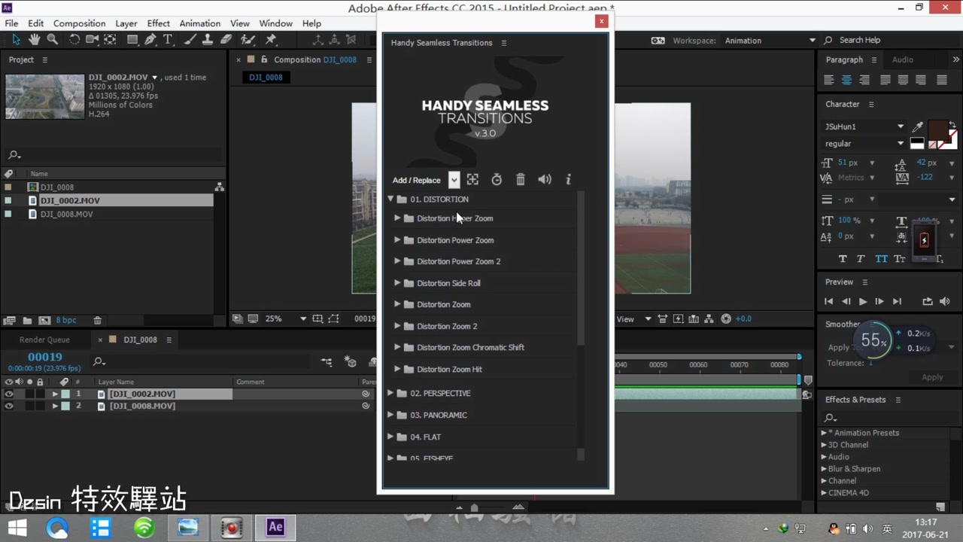Select the Hand tool

(x=34, y=39)
